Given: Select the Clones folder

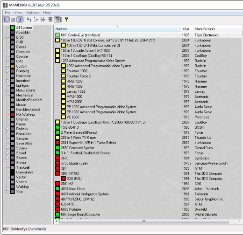Looking at the screenshot, I should [x=21, y=47].
